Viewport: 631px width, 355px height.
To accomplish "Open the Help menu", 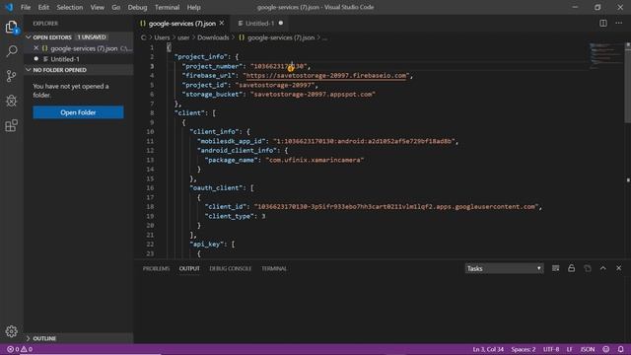I will click(x=193, y=7).
